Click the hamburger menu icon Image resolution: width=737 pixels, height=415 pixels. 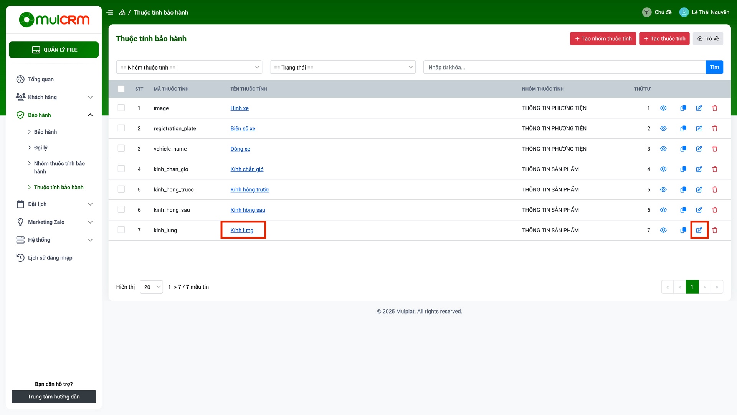(x=110, y=12)
